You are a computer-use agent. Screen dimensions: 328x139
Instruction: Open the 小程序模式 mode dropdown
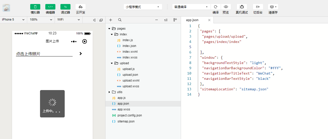tap(143, 7)
